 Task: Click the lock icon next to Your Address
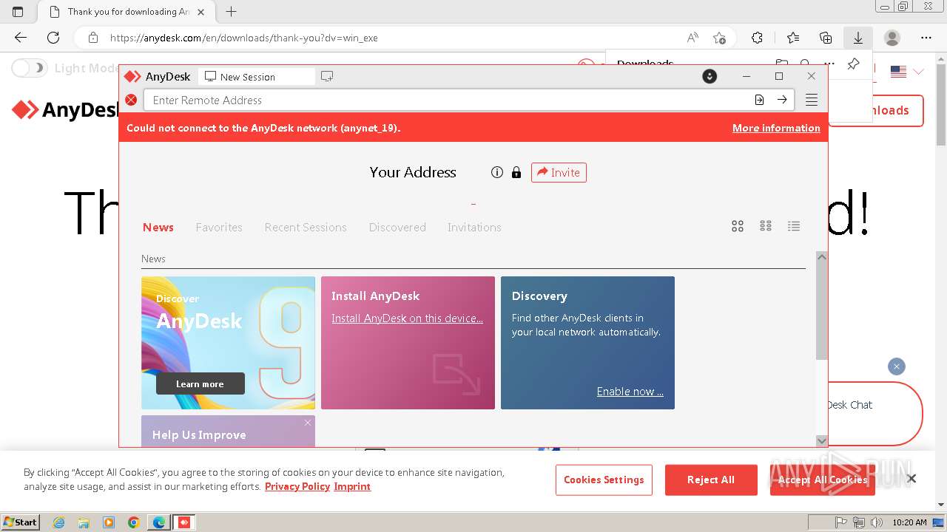pyautogui.click(x=516, y=172)
